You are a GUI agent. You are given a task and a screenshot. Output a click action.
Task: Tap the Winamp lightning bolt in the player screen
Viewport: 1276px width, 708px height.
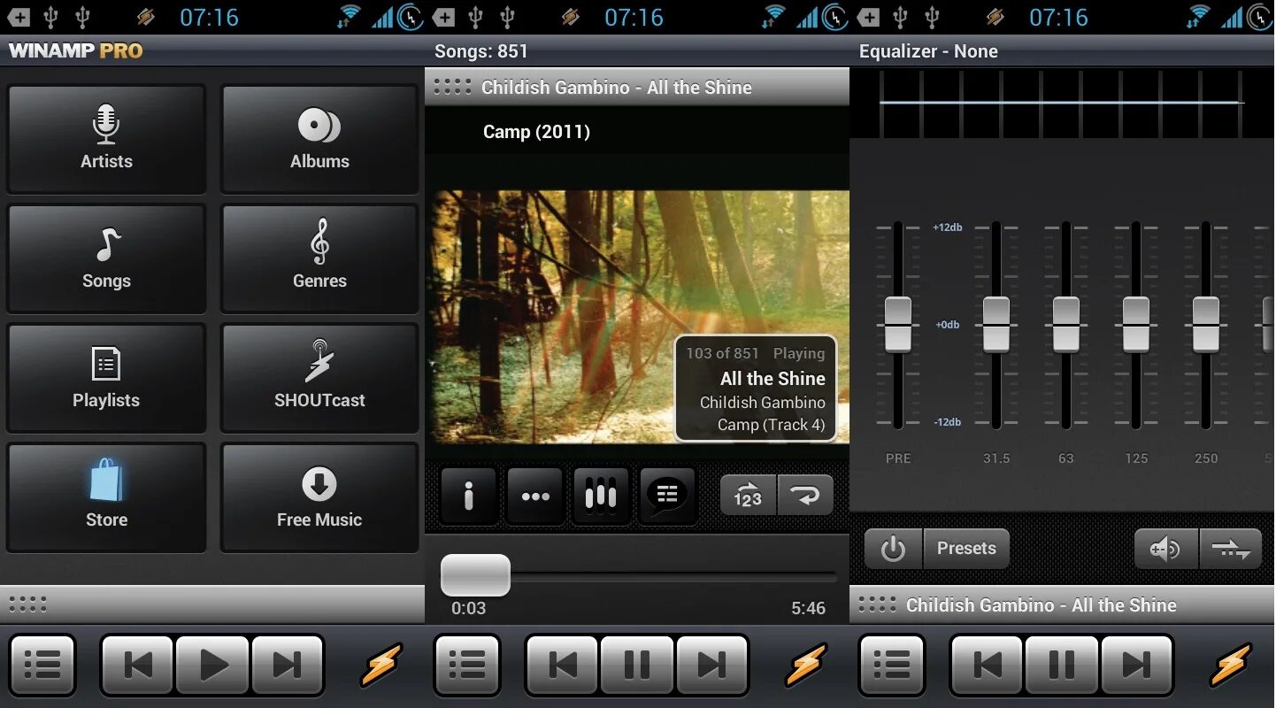pos(805,665)
